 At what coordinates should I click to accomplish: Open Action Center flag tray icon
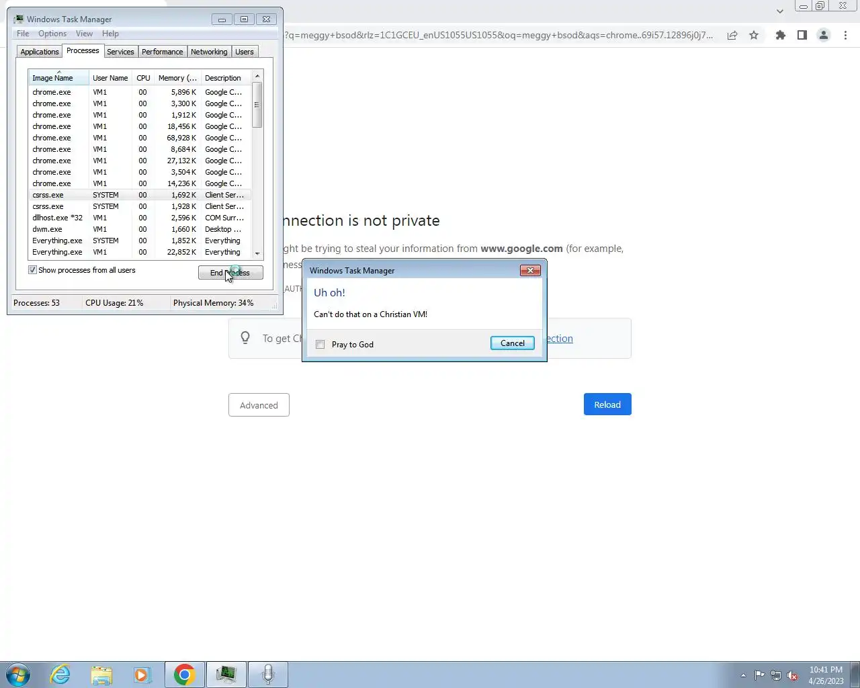click(759, 675)
